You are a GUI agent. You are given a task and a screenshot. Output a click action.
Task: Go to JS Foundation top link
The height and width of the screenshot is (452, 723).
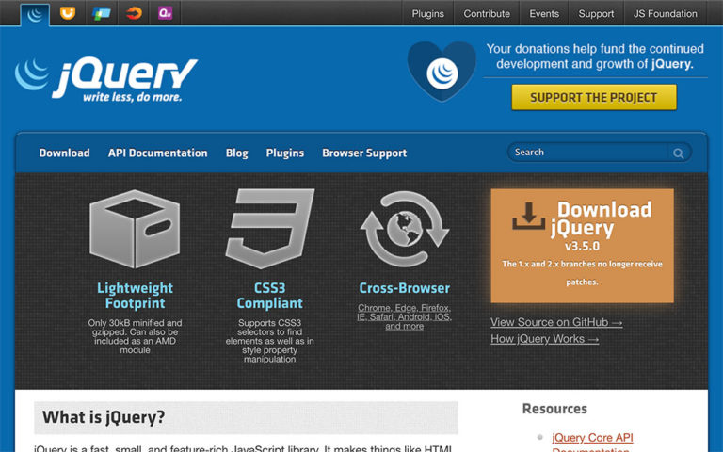(x=666, y=14)
